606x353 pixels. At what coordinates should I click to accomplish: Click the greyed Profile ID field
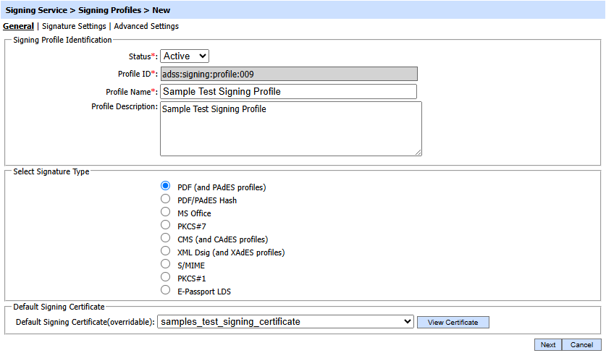tap(288, 74)
